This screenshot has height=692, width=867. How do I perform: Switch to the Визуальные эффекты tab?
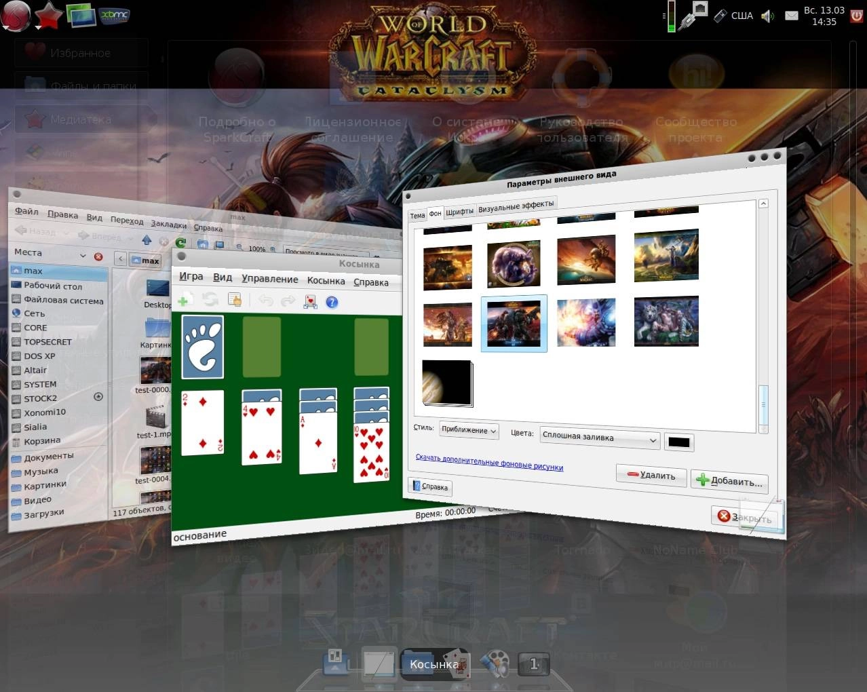pos(516,206)
